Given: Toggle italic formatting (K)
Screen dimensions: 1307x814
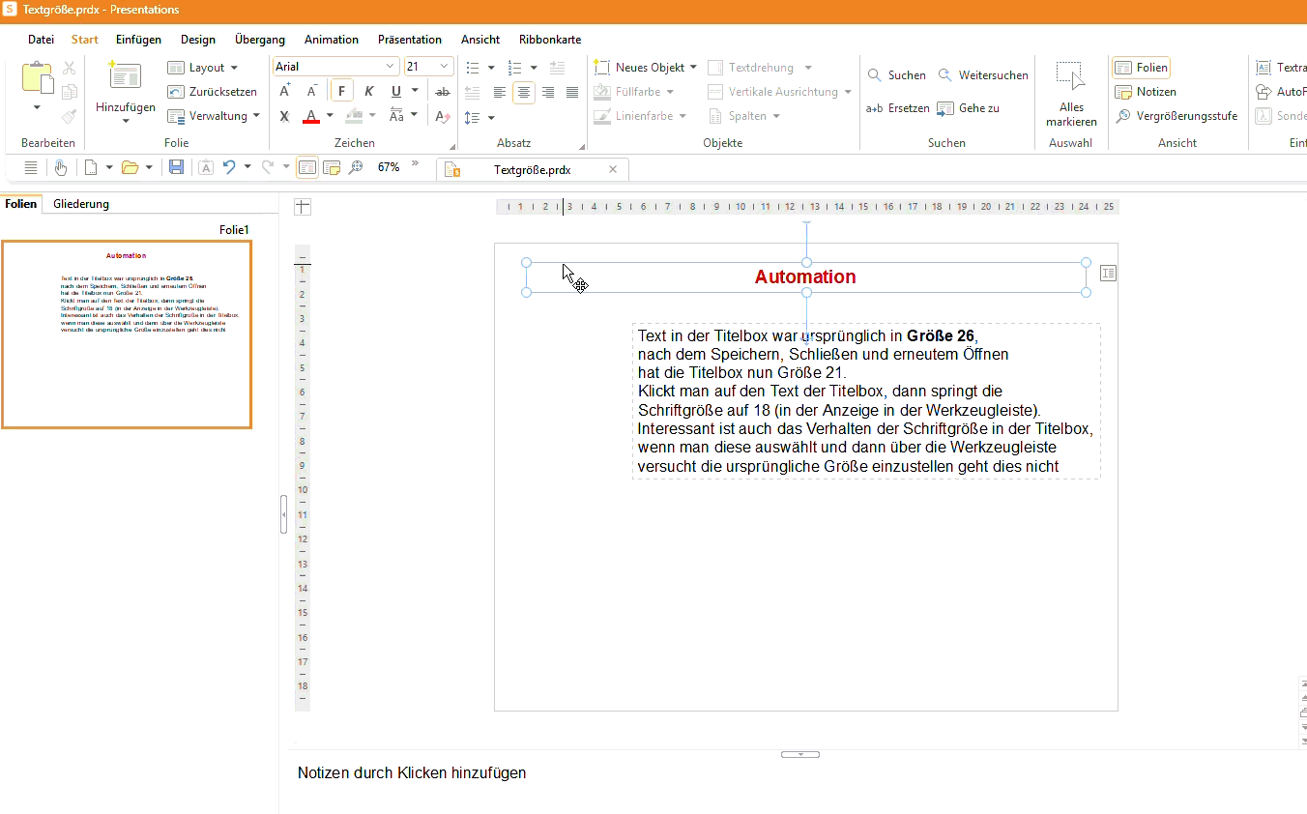Looking at the screenshot, I should pyautogui.click(x=368, y=91).
